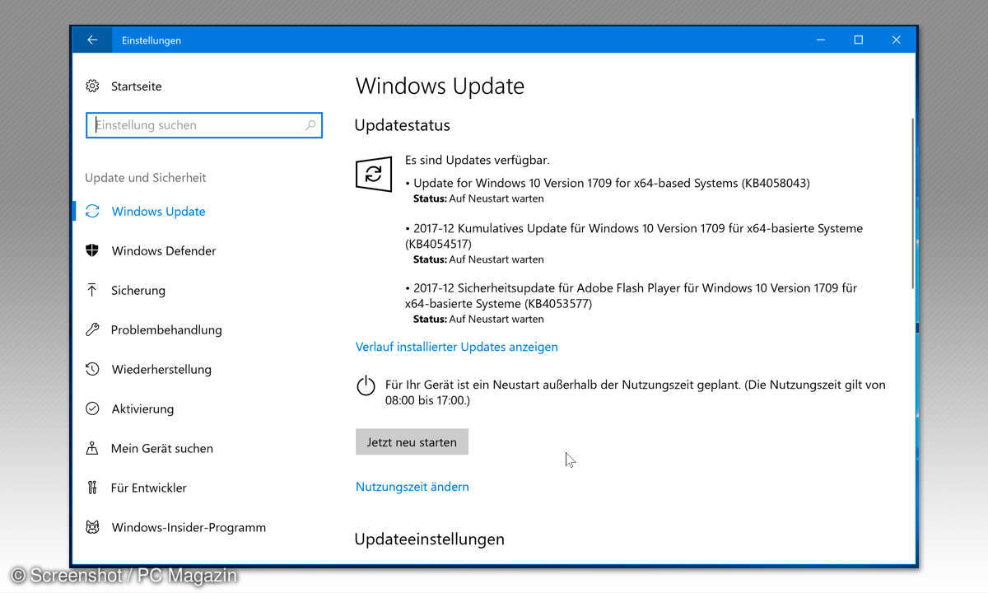Click the Wiederherstellung history icon
Screen dimensions: 988x593
click(92, 369)
